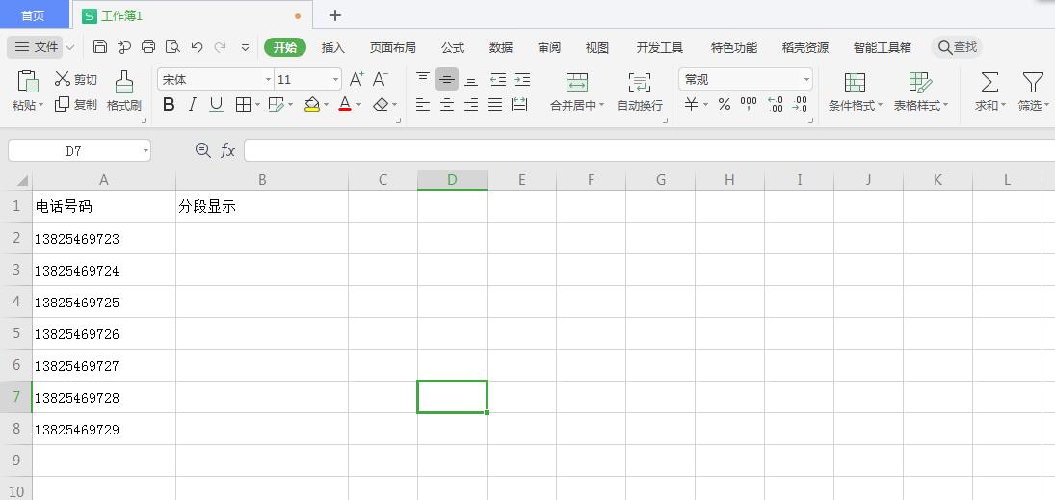Toggle Italic formatting
Screen dimensions: 1055x500
pos(192,104)
